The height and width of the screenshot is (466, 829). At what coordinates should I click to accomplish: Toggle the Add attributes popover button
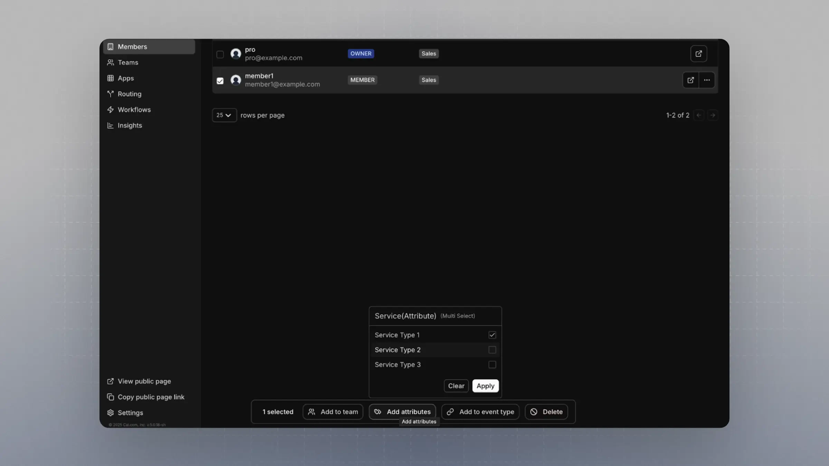[402, 412]
